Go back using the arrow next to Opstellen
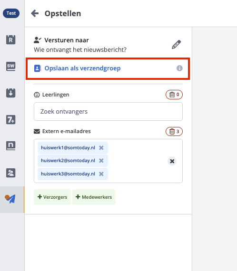This screenshot has width=237, height=271. coord(35,13)
